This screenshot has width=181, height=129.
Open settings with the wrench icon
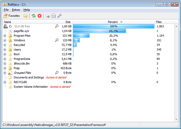point(59,16)
